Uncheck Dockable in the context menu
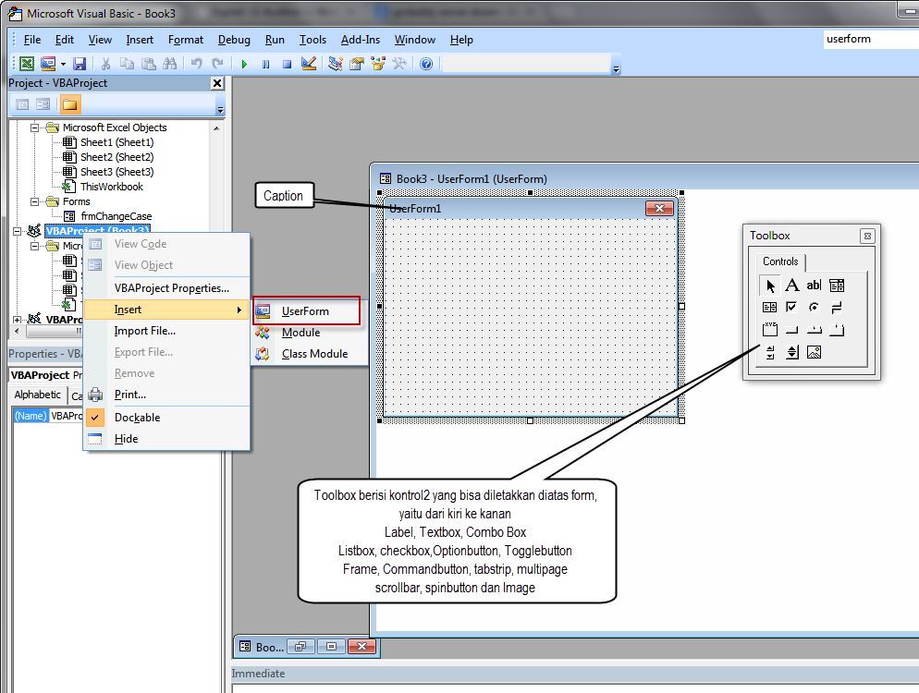 coord(136,417)
